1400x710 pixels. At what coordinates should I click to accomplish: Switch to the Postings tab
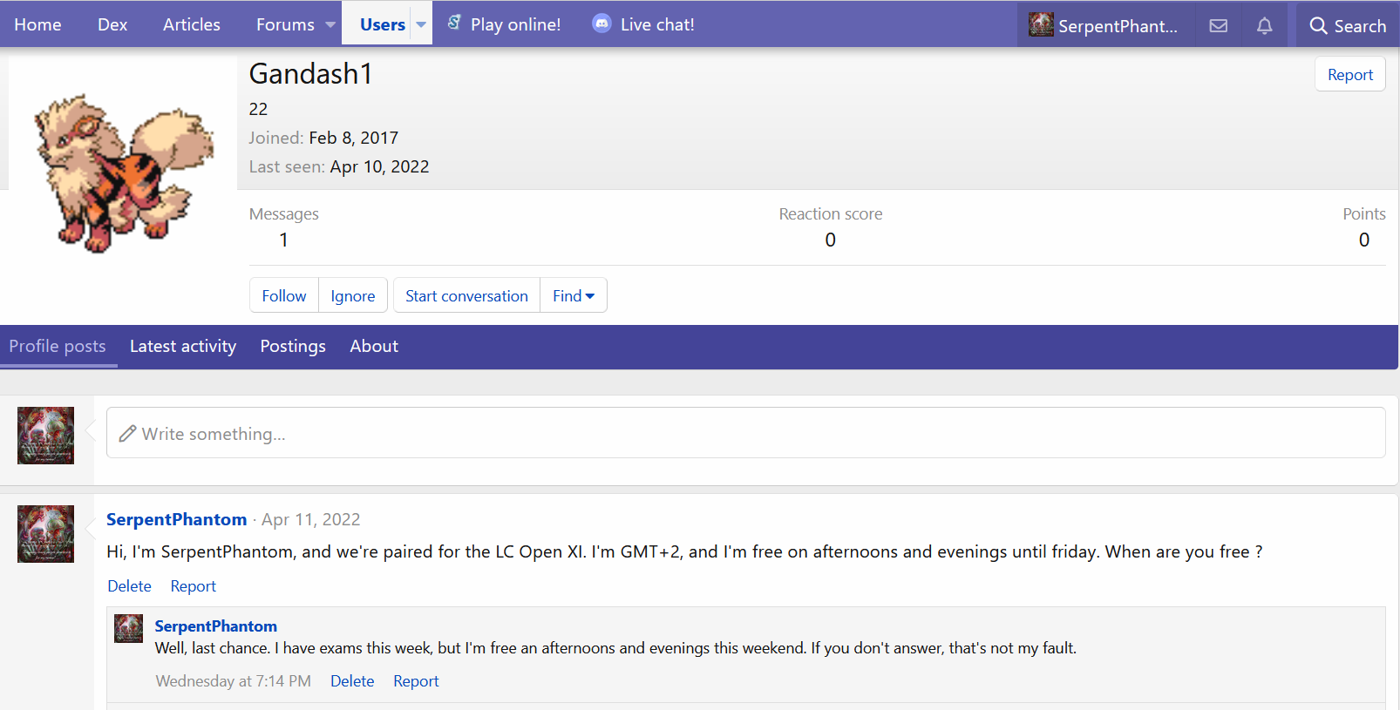point(293,346)
